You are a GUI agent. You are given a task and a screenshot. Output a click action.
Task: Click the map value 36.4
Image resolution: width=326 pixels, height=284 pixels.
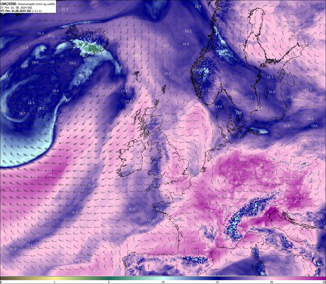click(72, 273)
